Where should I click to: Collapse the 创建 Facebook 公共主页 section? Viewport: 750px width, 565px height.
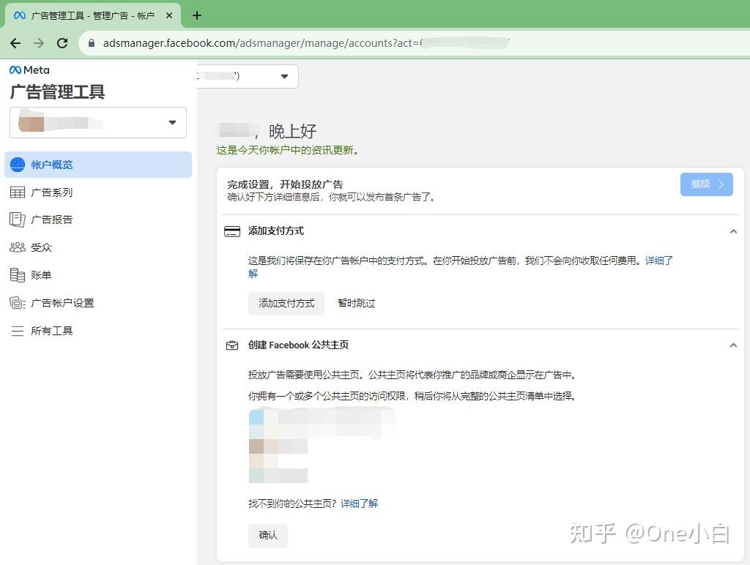point(734,345)
